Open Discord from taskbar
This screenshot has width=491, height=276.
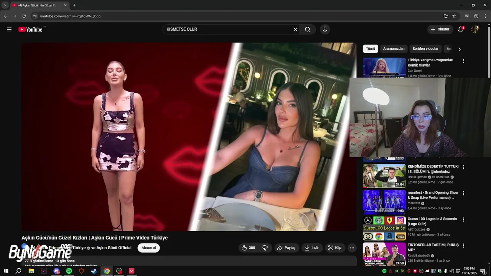[57, 271]
